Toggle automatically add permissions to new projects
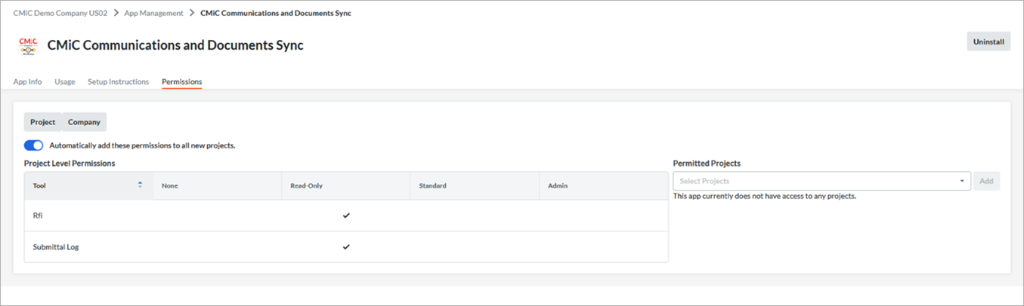The height and width of the screenshot is (306, 1024). pos(33,145)
